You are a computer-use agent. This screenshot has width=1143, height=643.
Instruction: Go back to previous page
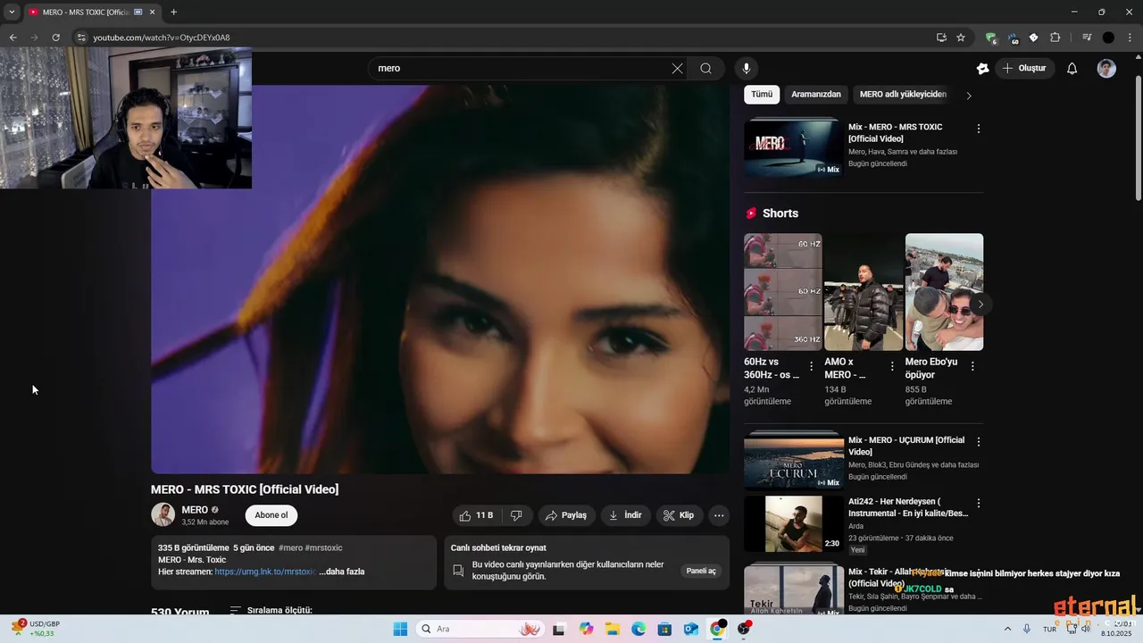13,38
